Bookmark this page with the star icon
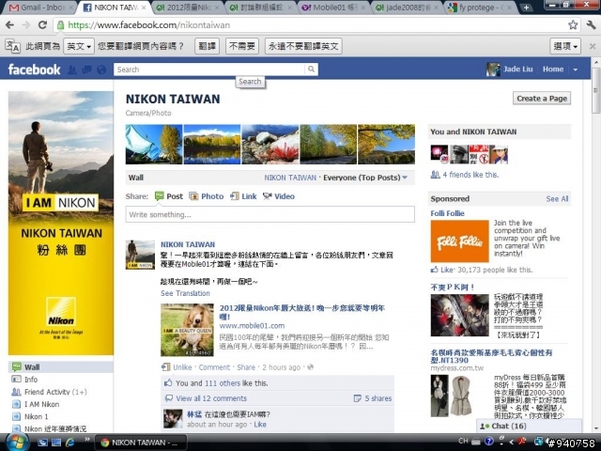 tap(573, 25)
